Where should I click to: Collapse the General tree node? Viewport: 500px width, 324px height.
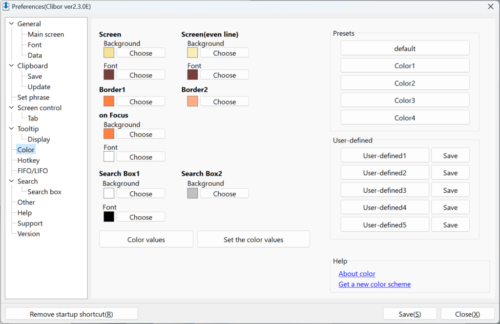[12, 23]
